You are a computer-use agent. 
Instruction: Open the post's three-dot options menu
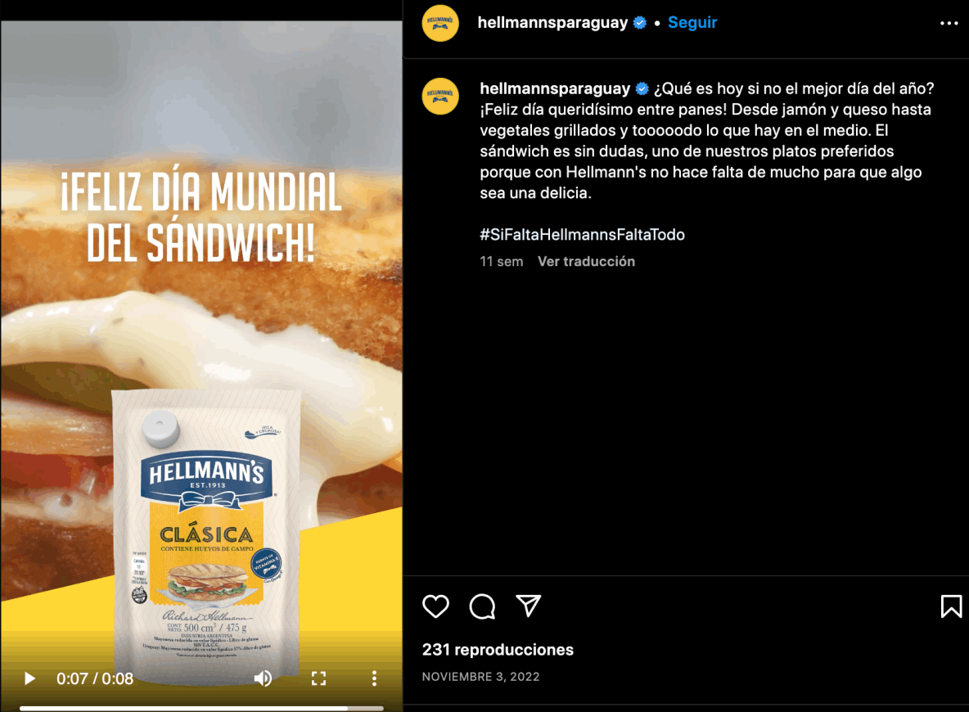(949, 23)
